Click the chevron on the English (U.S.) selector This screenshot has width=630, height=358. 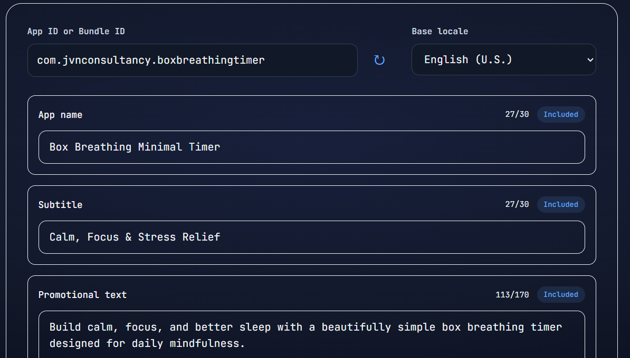[590, 59]
